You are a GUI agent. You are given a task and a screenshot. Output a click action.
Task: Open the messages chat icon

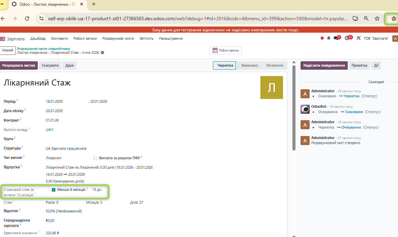coord(336,38)
